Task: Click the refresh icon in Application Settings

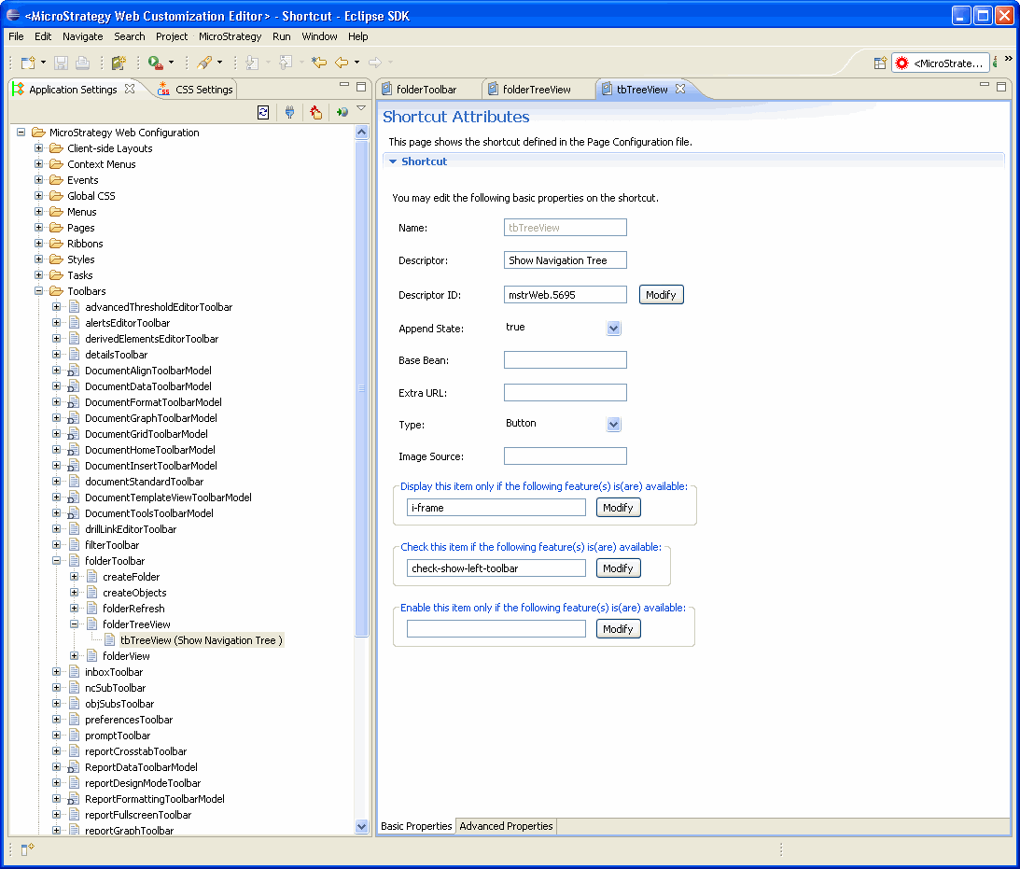Action: [263, 113]
